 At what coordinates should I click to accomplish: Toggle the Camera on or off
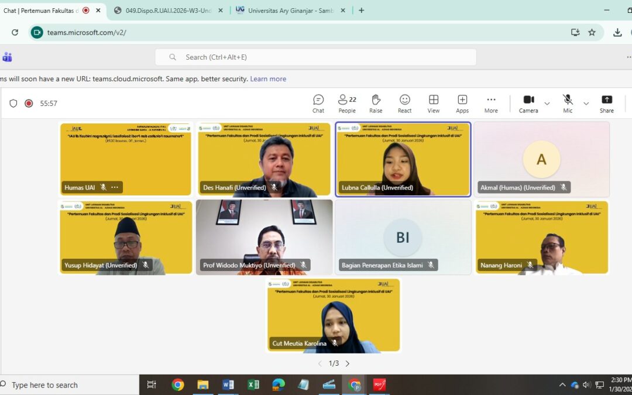[x=528, y=103]
